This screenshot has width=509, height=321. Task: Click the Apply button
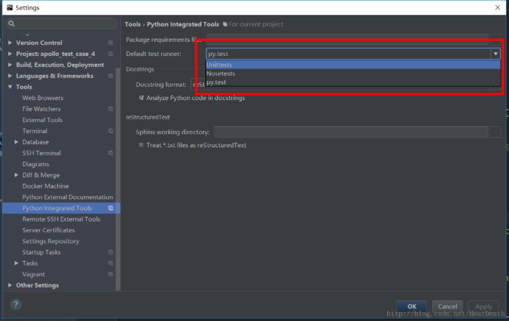tap(484, 306)
